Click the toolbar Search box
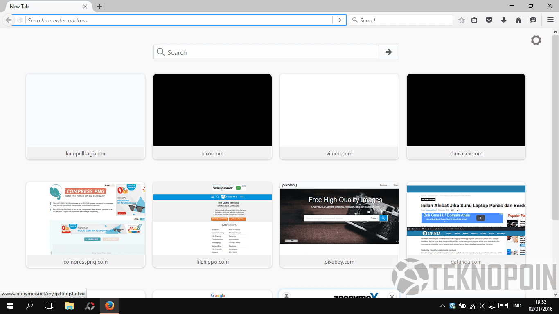The image size is (559, 314). tap(401, 20)
